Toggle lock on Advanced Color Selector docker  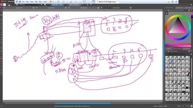click(168, 10)
